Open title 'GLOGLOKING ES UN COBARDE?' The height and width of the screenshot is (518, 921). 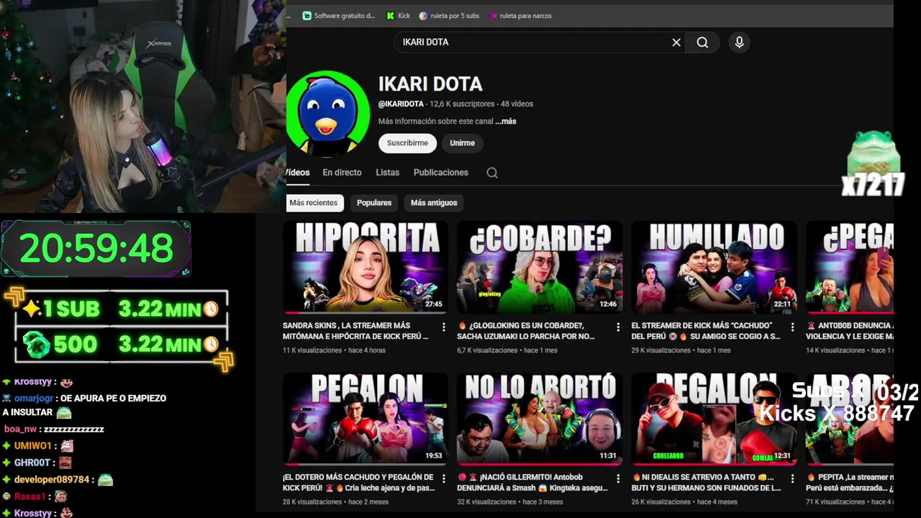(527, 331)
